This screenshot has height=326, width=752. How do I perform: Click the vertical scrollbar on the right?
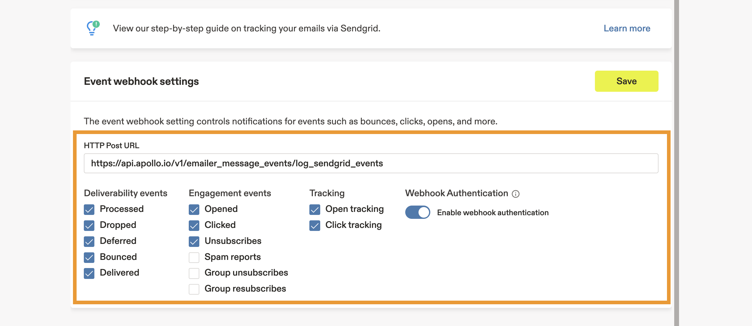coord(676,163)
